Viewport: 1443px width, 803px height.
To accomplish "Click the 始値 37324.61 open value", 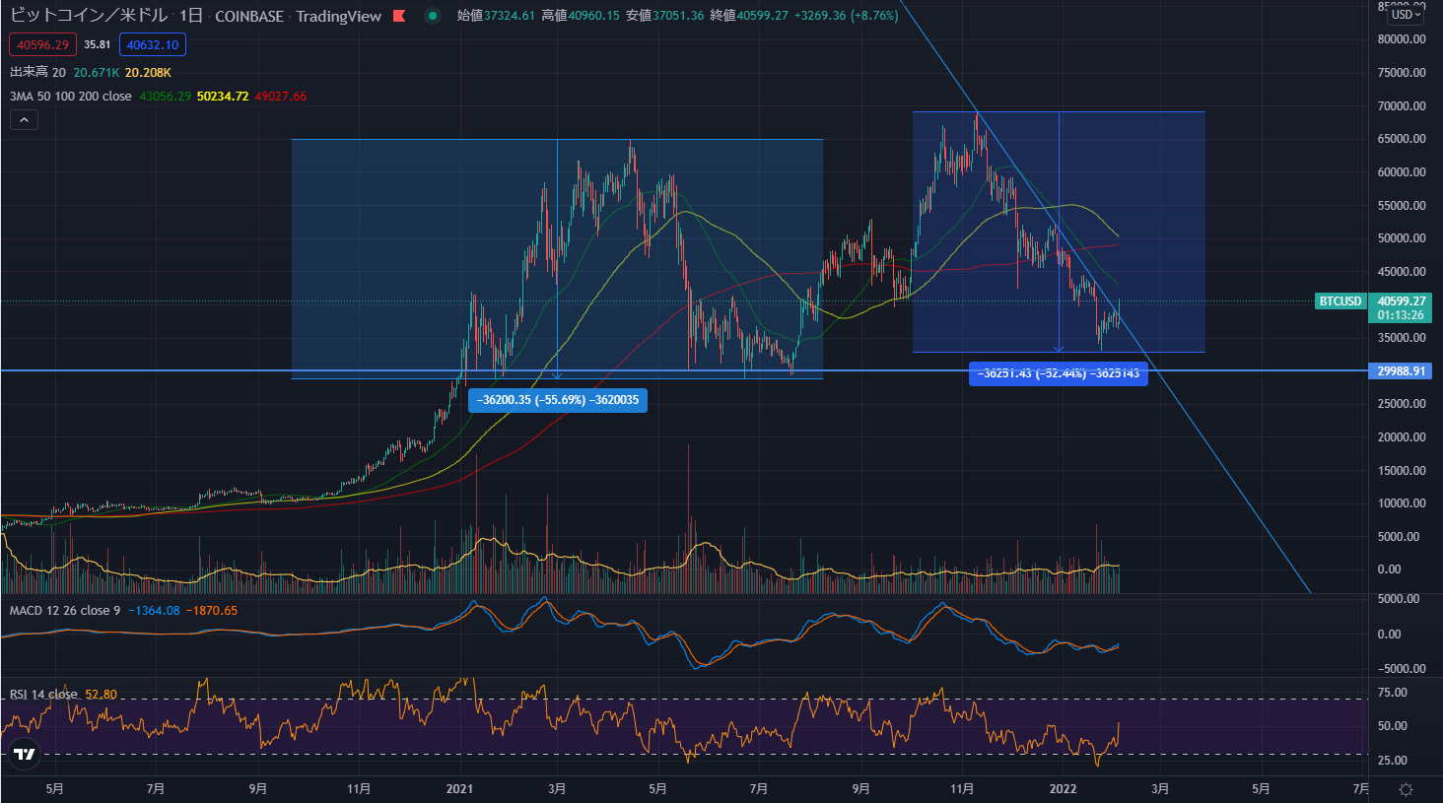I will pos(496,16).
